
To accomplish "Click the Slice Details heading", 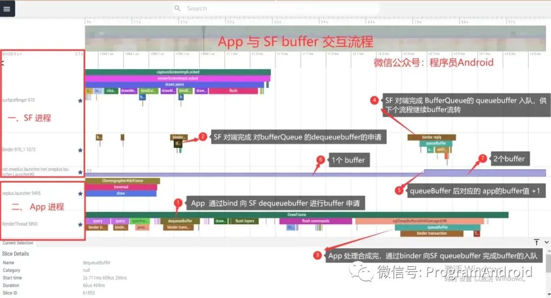I will coord(15,254).
